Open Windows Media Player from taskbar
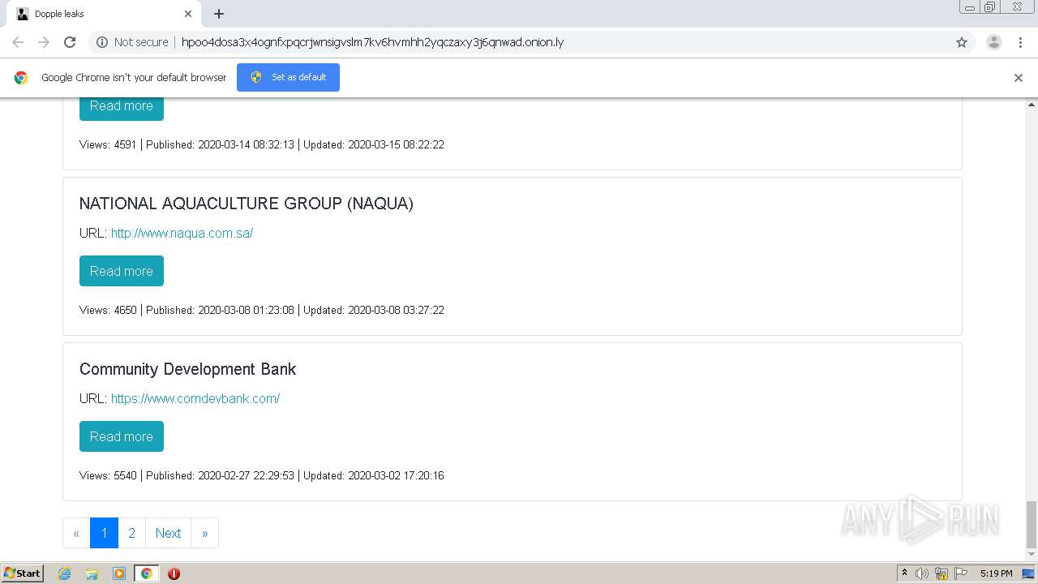The image size is (1038, 584). click(119, 573)
